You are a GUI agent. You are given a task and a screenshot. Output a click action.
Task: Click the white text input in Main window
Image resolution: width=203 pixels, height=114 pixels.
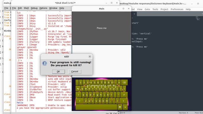[101, 61]
